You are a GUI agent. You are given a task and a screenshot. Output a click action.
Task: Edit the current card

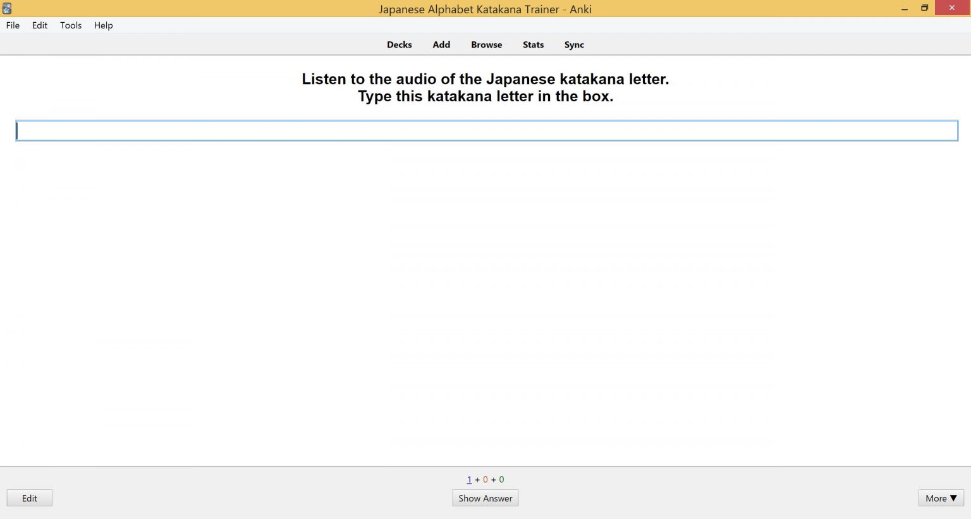[x=29, y=498]
